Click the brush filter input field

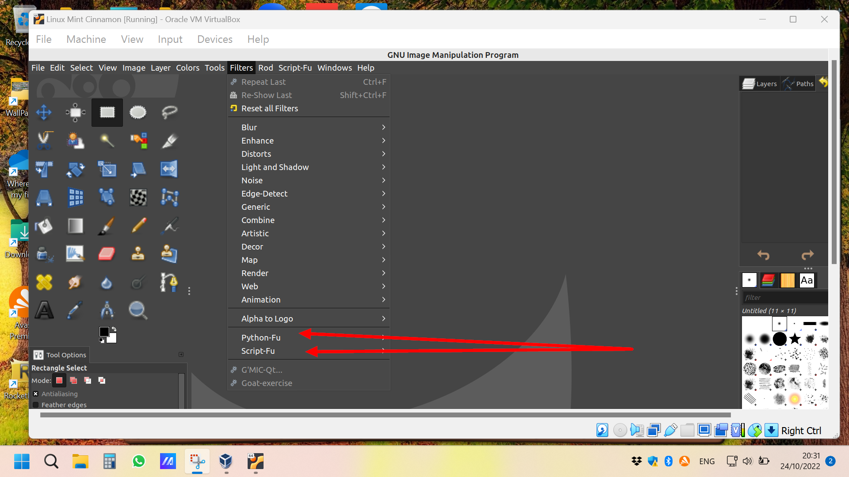(785, 298)
